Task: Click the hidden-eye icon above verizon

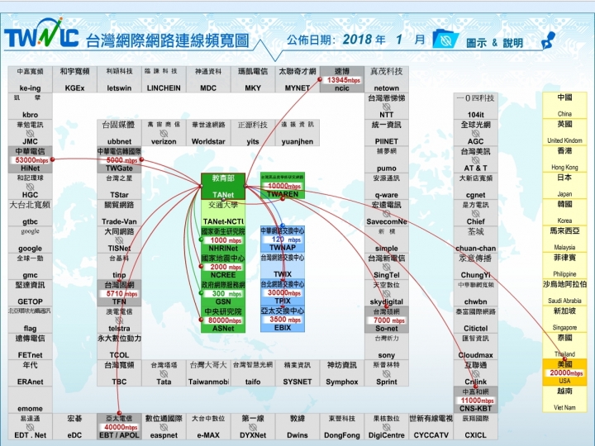Action: coord(164,133)
